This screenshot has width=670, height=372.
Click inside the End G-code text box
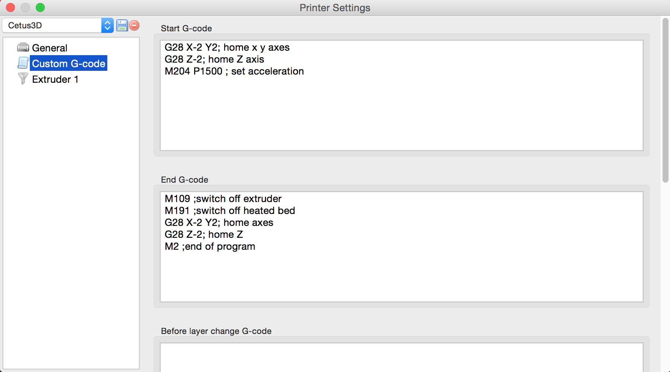(x=401, y=247)
